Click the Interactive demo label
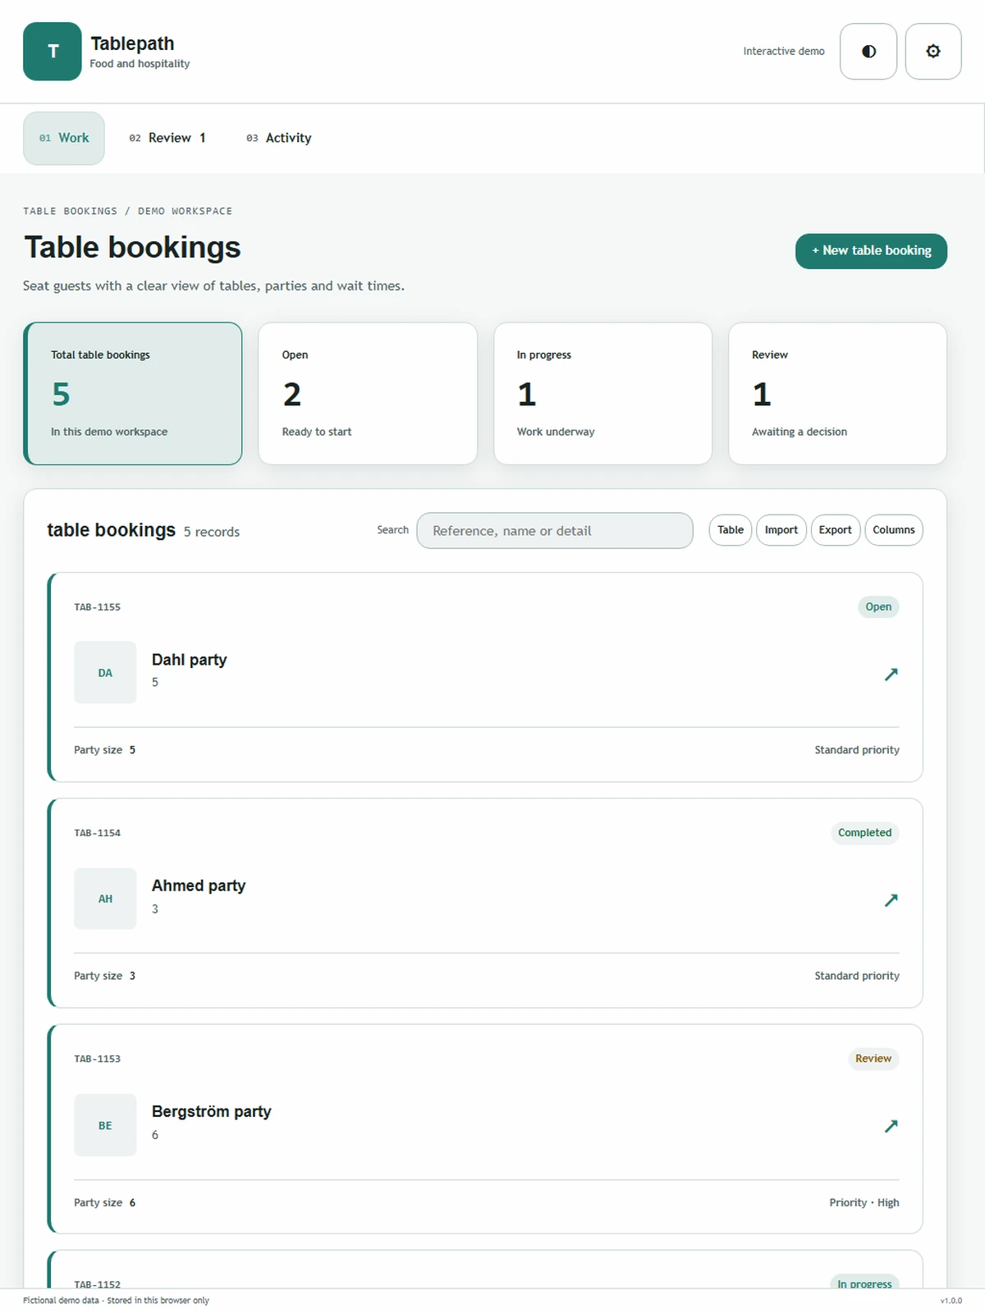985x1313 pixels. [784, 51]
